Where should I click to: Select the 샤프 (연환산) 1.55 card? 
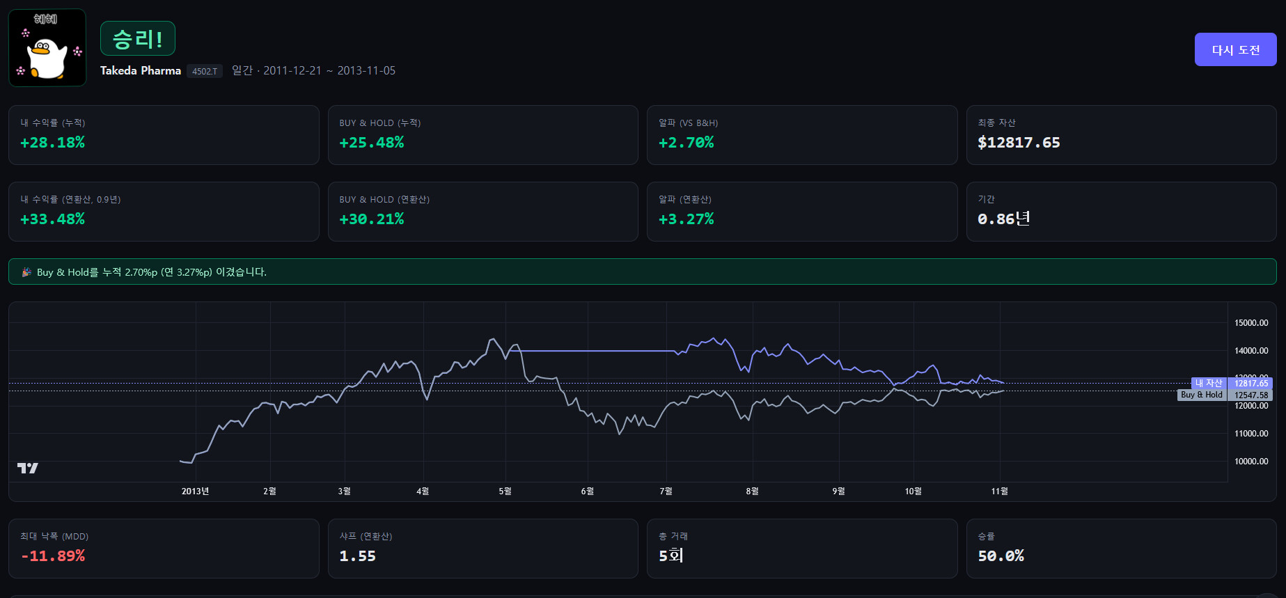483,548
